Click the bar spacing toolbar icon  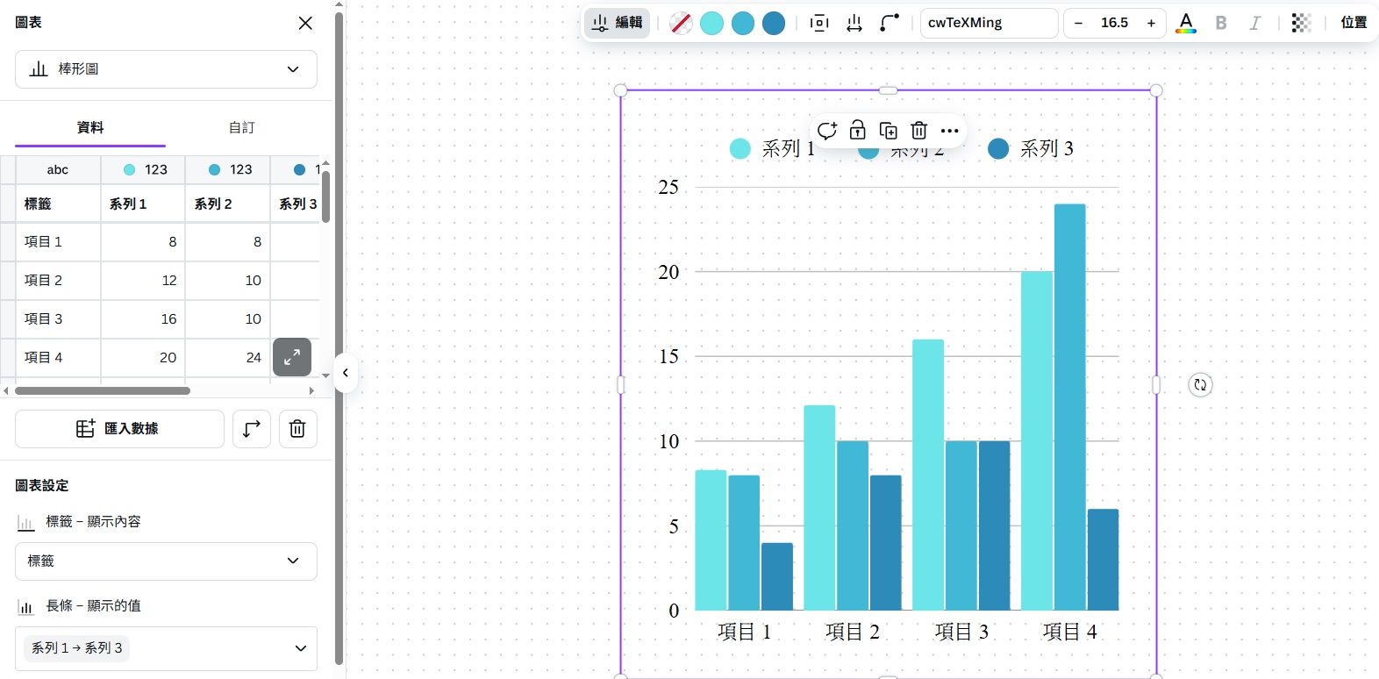pyautogui.click(x=819, y=23)
